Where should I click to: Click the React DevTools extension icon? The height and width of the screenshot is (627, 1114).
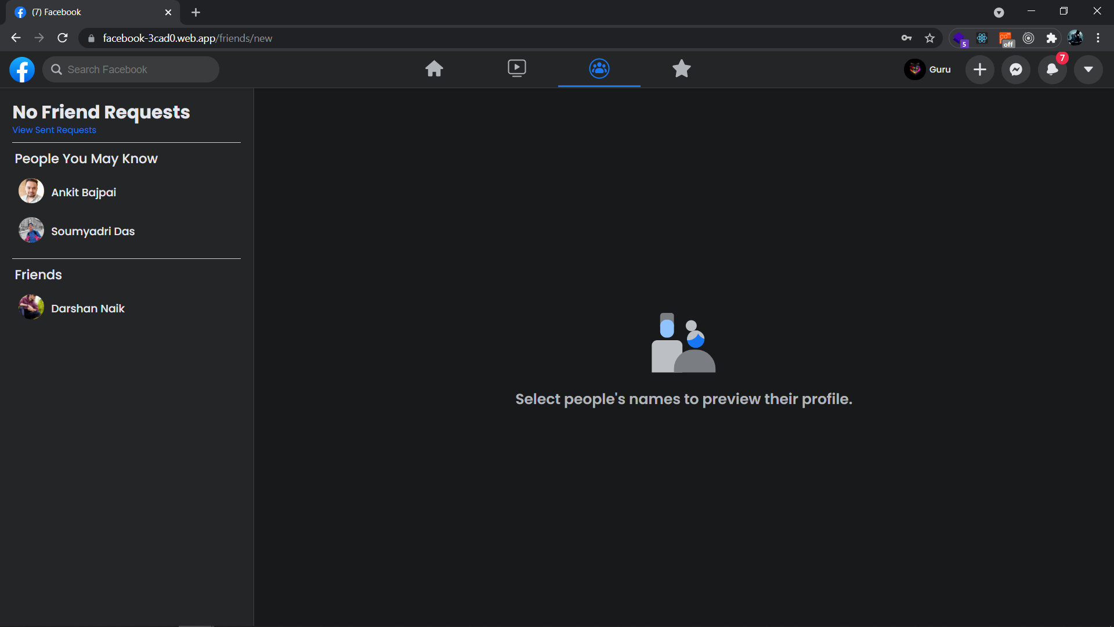[x=982, y=38]
